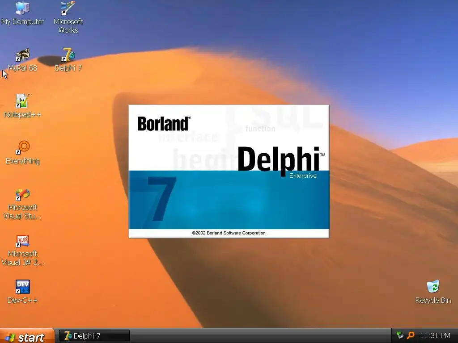Click the Delphi 7 taskbar button
Image resolution: width=458 pixels, height=343 pixels.
coord(94,336)
